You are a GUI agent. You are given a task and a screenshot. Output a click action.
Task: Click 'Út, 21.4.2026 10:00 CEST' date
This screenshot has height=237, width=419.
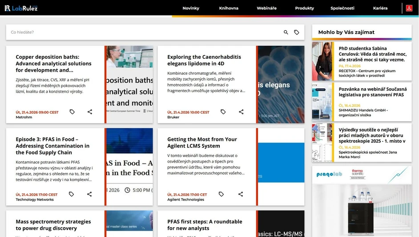(188, 112)
